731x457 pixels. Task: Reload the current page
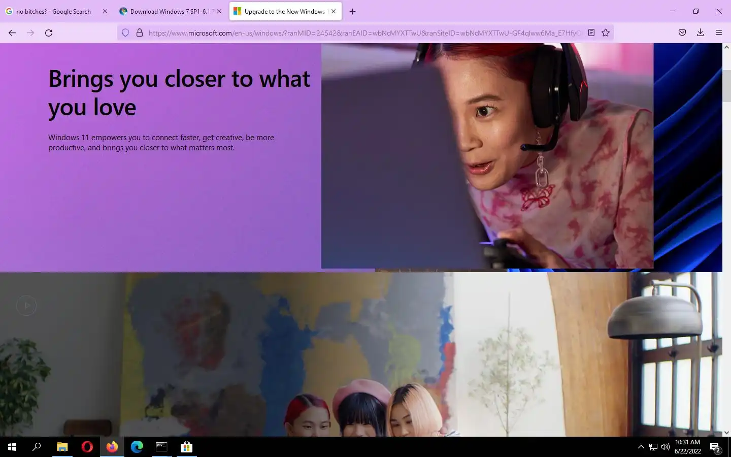(x=49, y=32)
